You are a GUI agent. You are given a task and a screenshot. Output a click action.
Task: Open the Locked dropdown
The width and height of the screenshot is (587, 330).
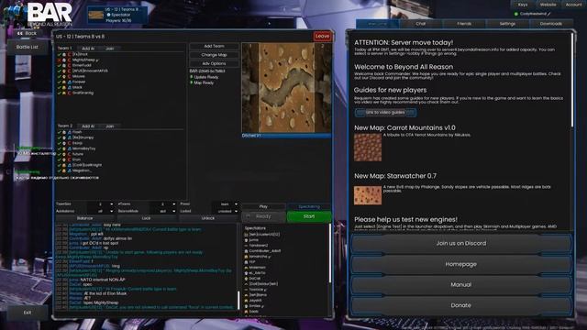(225, 211)
